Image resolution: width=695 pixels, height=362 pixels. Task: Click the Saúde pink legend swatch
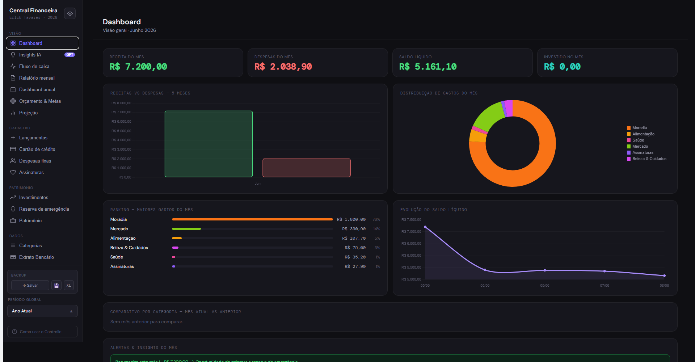[x=629, y=140]
